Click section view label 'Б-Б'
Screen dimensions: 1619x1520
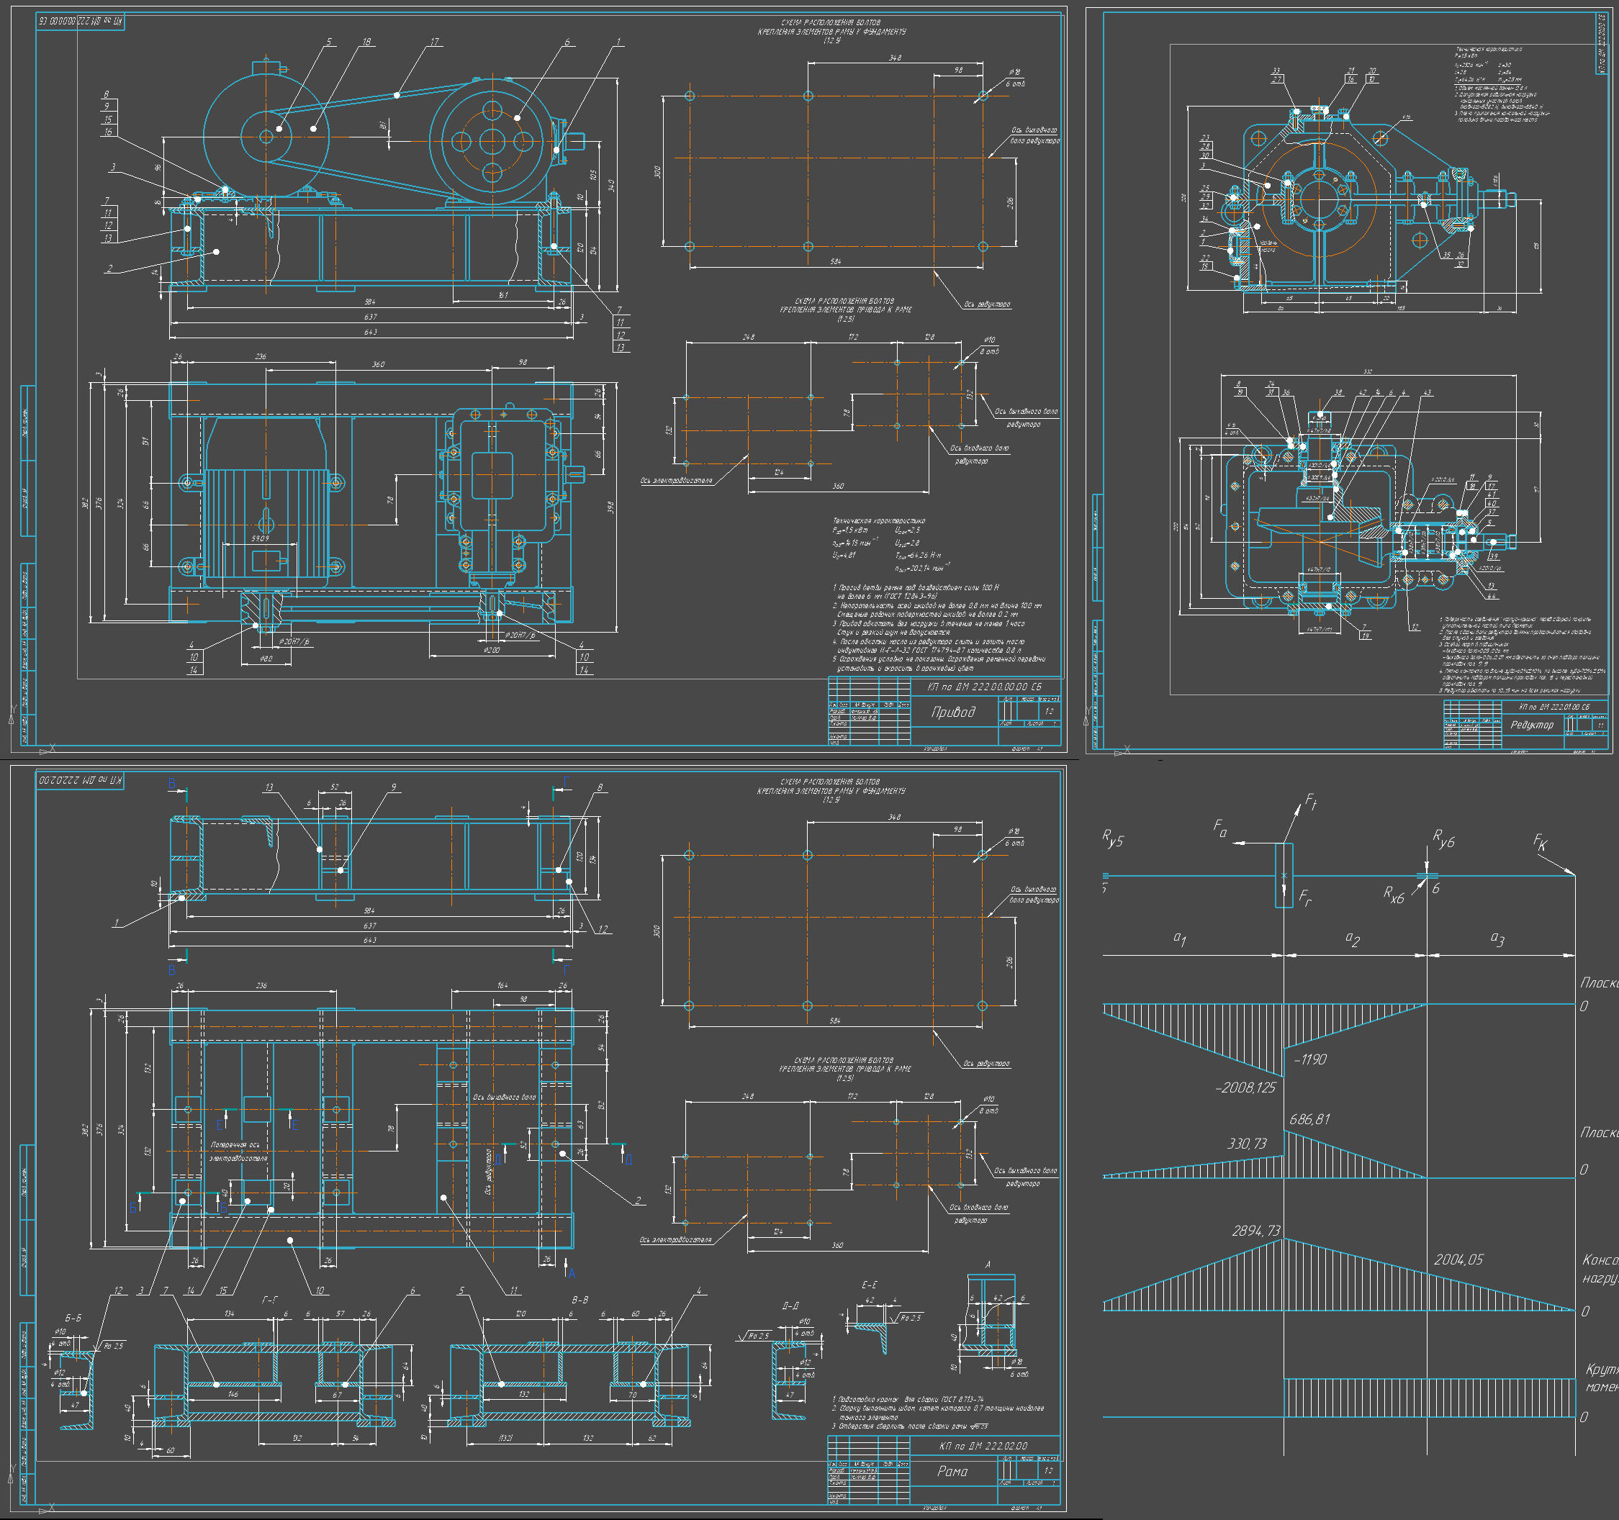(73, 1318)
